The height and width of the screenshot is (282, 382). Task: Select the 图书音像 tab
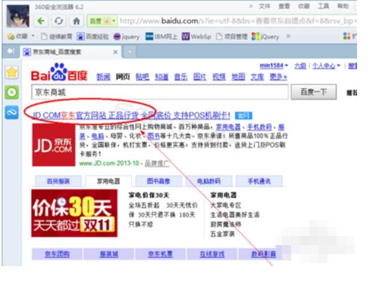tap(159, 181)
